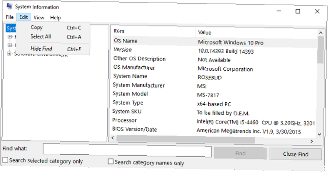Click the MSI manufacturer value

[x=202, y=86]
